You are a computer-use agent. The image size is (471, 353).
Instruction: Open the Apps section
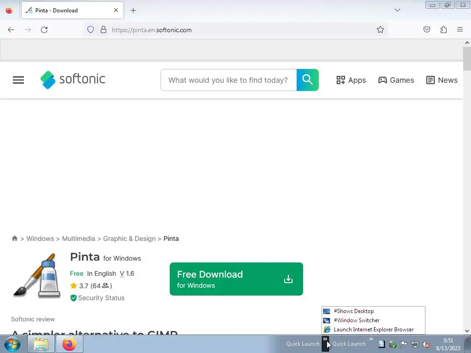click(x=351, y=80)
